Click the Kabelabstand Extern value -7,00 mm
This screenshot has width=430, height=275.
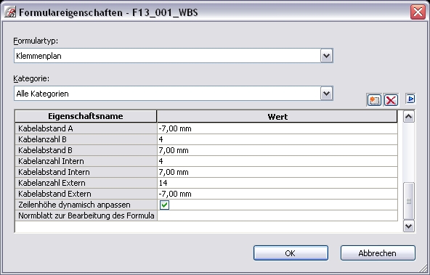coord(277,194)
